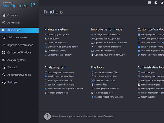Open Customize Windows in the sidebar
Image resolution: width=164 pixels, height=123 pixels.
19,53
